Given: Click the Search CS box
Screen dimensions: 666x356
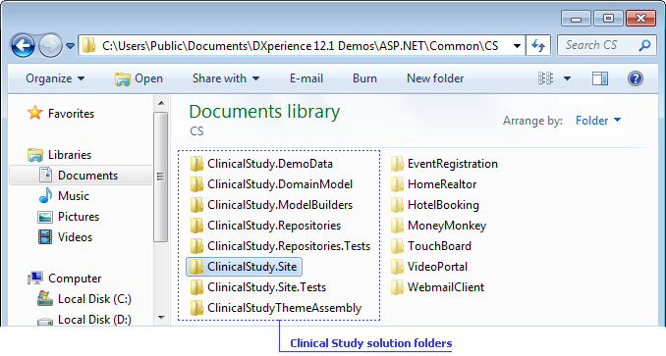Looking at the screenshot, I should pos(606,45).
